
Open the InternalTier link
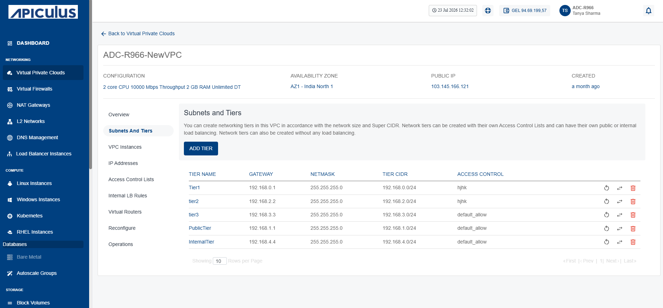click(202, 242)
